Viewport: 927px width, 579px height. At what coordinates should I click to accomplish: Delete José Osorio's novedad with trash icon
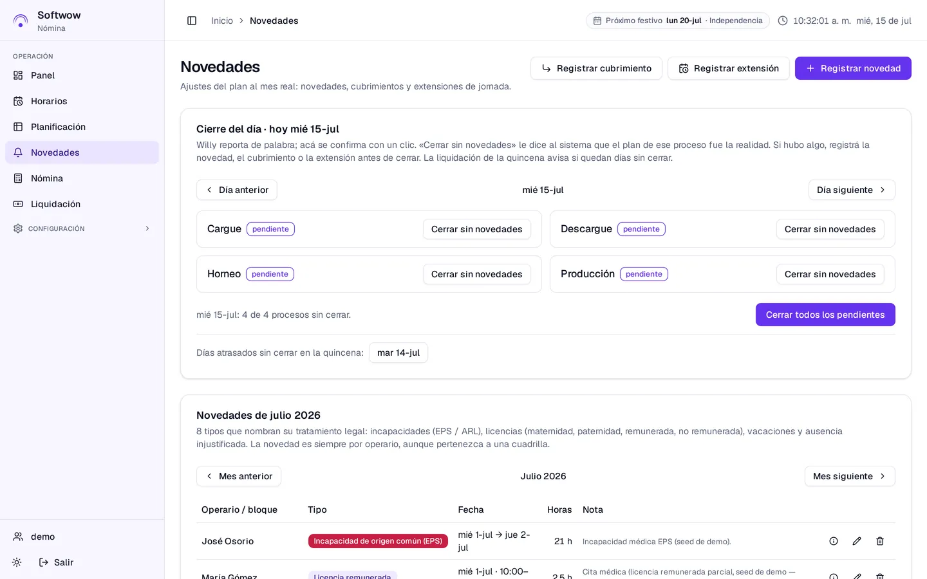pyautogui.click(x=880, y=541)
